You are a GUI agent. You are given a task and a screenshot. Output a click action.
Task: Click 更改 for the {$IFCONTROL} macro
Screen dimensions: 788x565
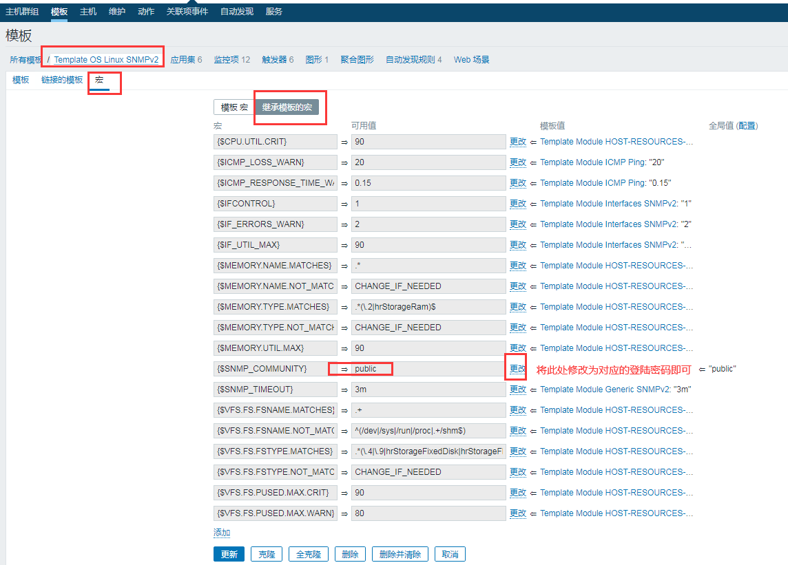(x=517, y=204)
